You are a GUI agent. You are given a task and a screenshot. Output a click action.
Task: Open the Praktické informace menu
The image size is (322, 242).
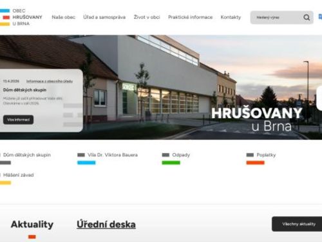pos(191,17)
